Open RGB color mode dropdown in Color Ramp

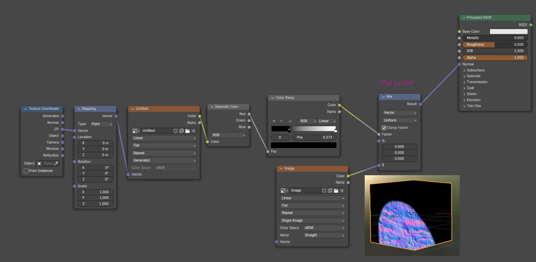(x=308, y=121)
